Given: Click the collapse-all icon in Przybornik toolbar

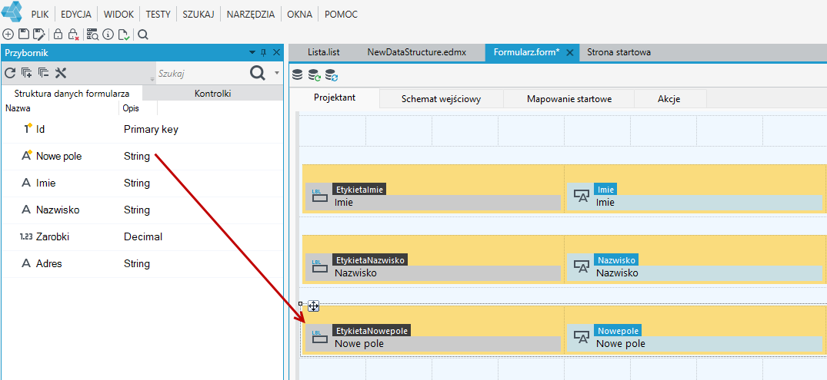Looking at the screenshot, I should pyautogui.click(x=43, y=73).
